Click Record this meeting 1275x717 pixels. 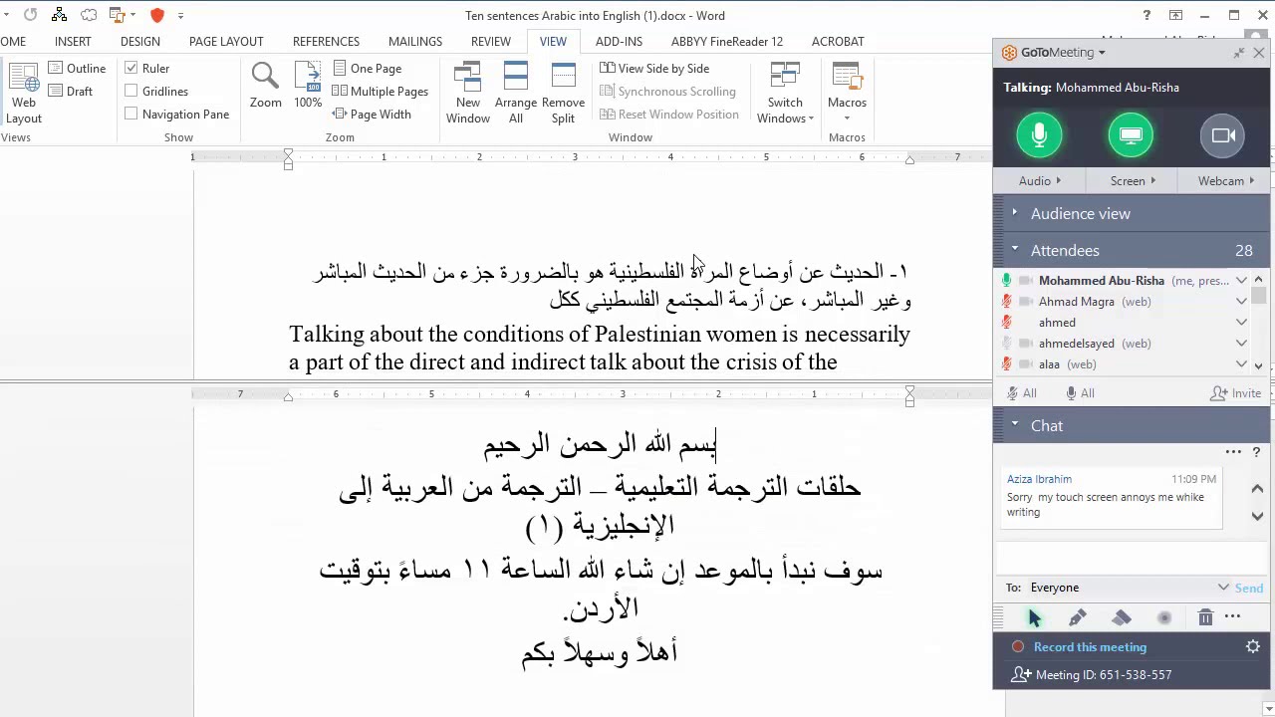pyautogui.click(x=1090, y=647)
